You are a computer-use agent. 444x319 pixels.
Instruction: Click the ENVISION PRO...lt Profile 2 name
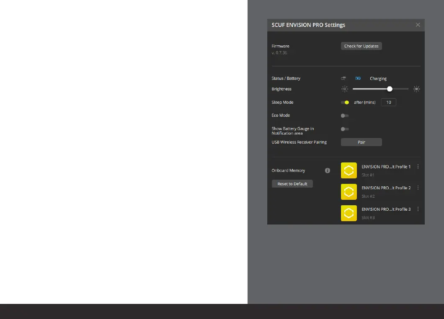point(386,188)
